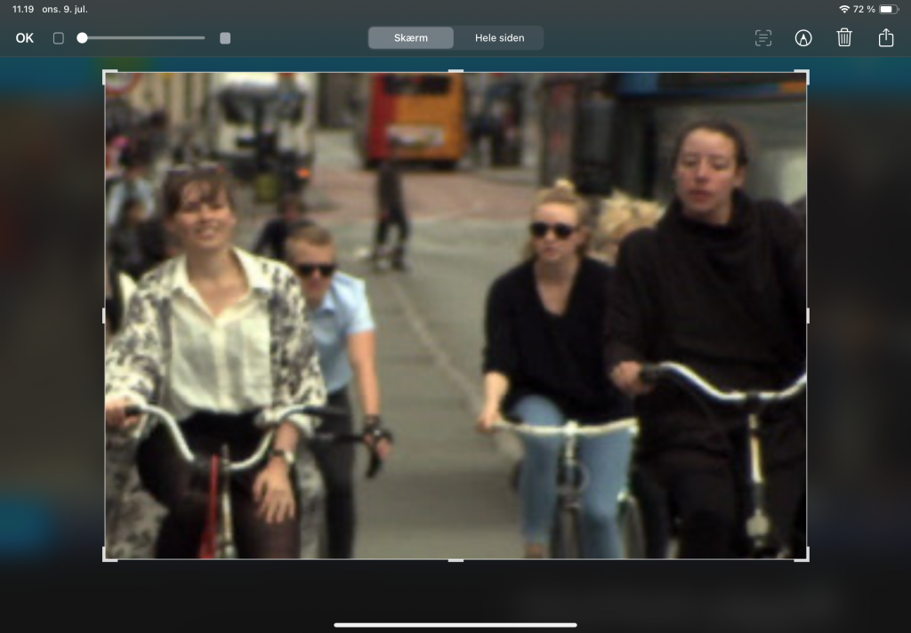Tap the battery indicator icon
This screenshot has width=911, height=633.
tap(889, 9)
